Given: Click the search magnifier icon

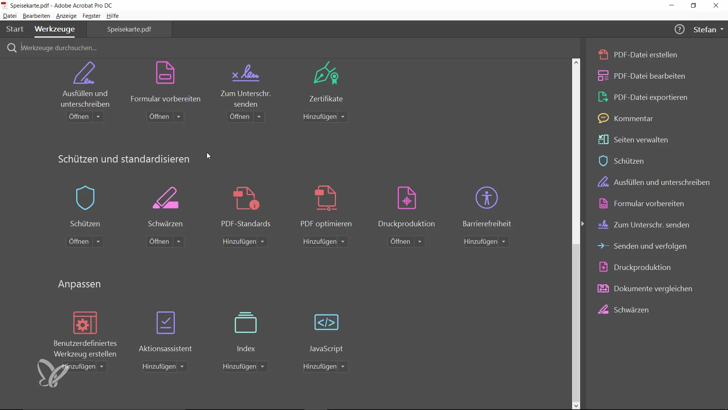Looking at the screenshot, I should (12, 48).
